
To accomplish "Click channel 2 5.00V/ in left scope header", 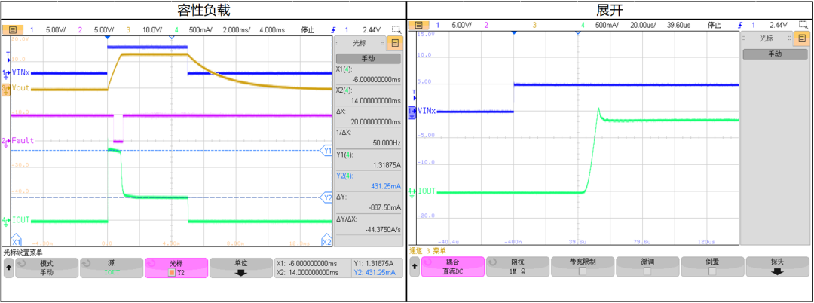I will pos(103,29).
